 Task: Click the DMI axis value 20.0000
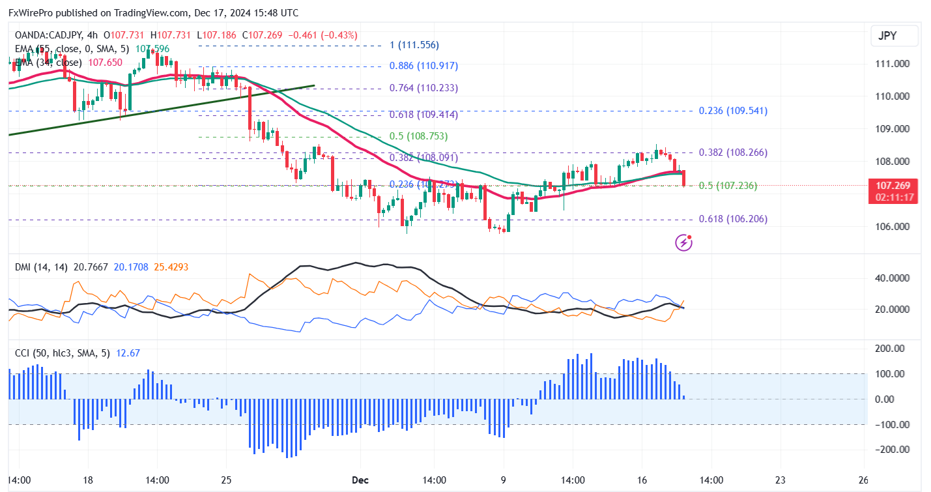pos(892,310)
